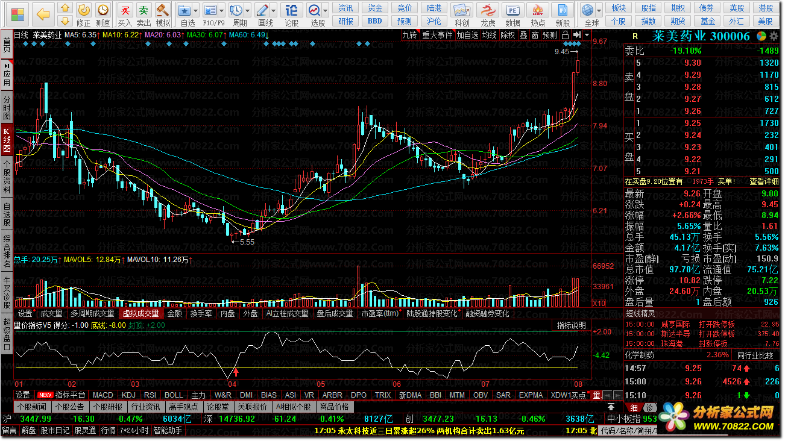Image resolution: width=785 pixels, height=441 pixels.
Task: Toggle 九转 indicator on chart
Action: click(x=411, y=35)
